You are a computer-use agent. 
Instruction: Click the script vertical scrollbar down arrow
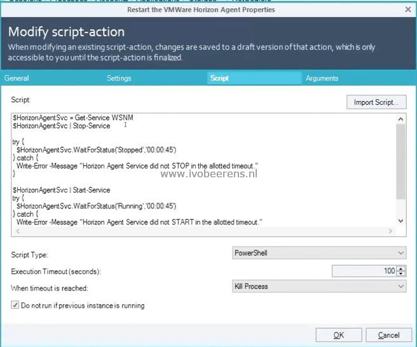click(400, 221)
